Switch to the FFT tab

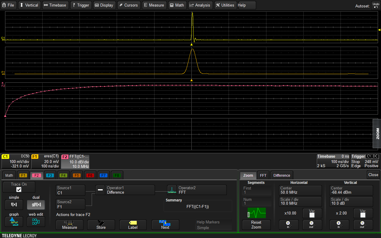(x=263, y=175)
